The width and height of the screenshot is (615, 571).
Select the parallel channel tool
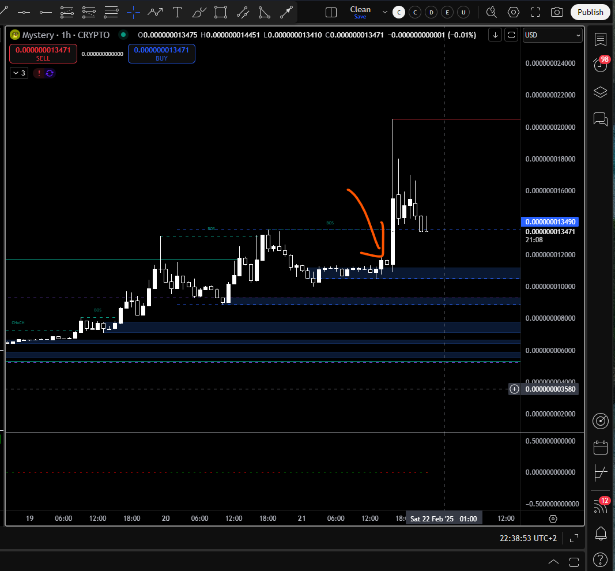pyautogui.click(x=243, y=13)
